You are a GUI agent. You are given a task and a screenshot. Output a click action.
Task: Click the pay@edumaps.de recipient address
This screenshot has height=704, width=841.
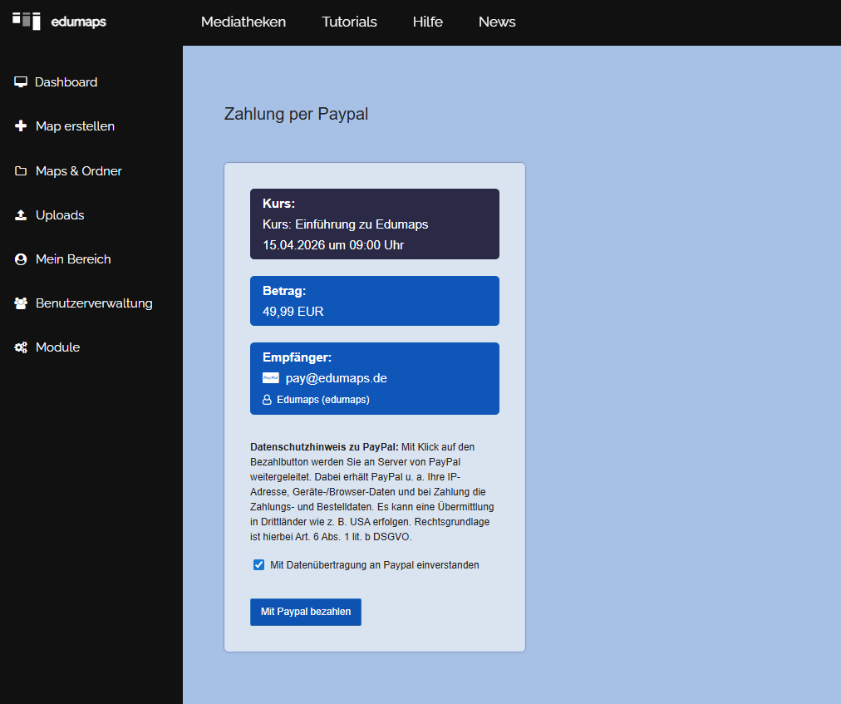[x=336, y=378]
